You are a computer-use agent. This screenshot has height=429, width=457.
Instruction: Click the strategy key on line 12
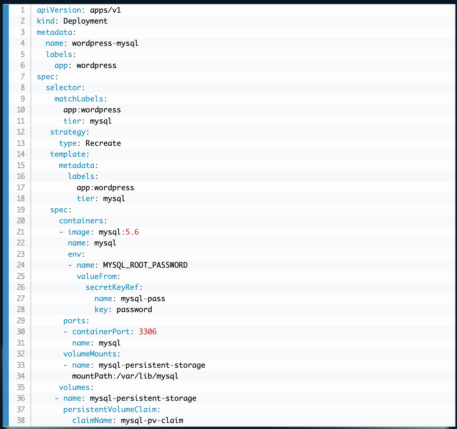pyautogui.click(x=68, y=132)
